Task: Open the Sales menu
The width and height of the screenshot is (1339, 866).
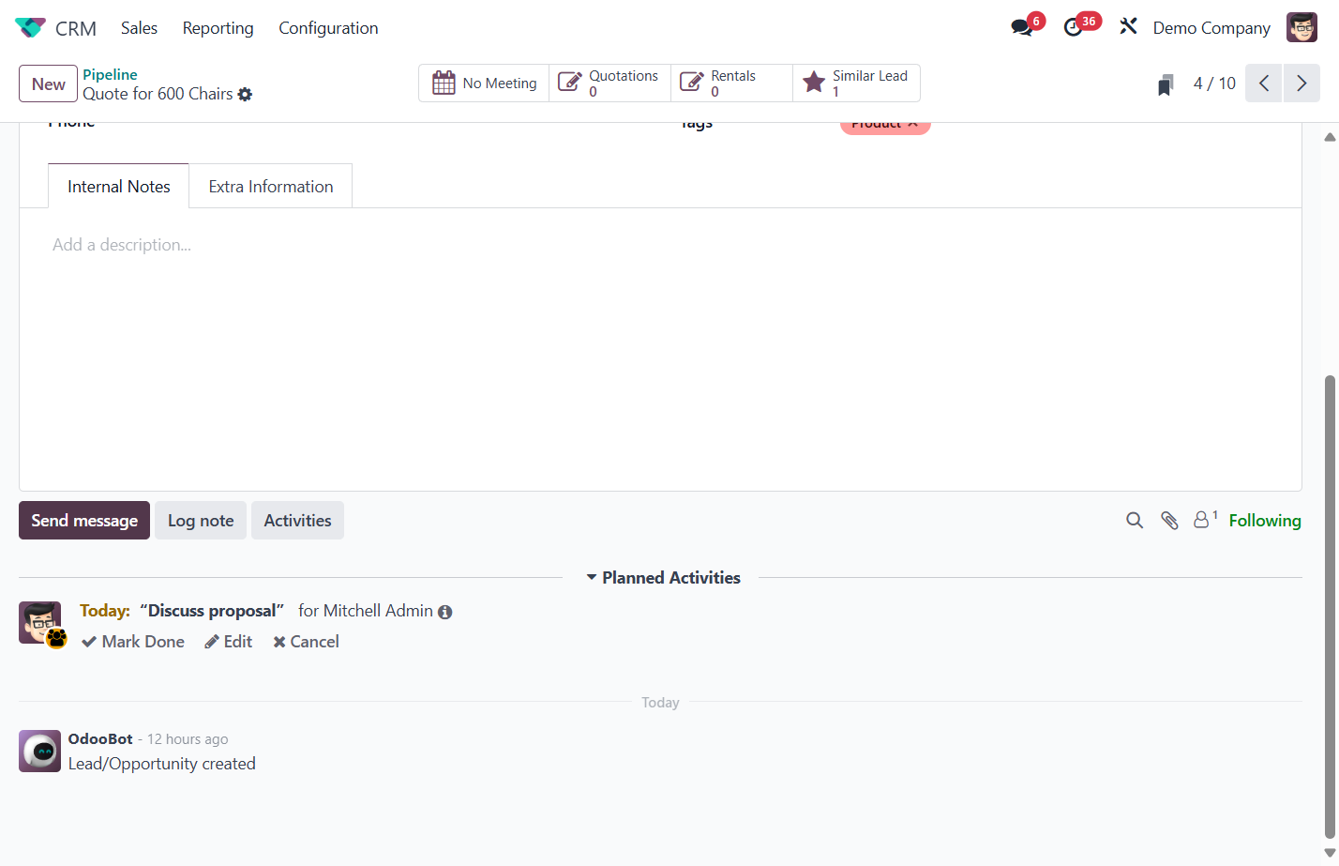Action: click(139, 28)
